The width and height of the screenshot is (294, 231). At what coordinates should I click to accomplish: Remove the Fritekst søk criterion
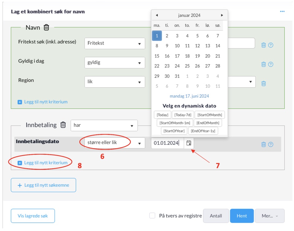point(263,45)
